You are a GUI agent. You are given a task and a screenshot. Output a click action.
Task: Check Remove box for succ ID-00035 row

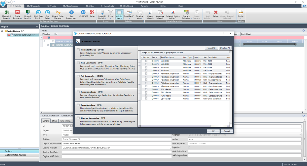click(x=146, y=74)
